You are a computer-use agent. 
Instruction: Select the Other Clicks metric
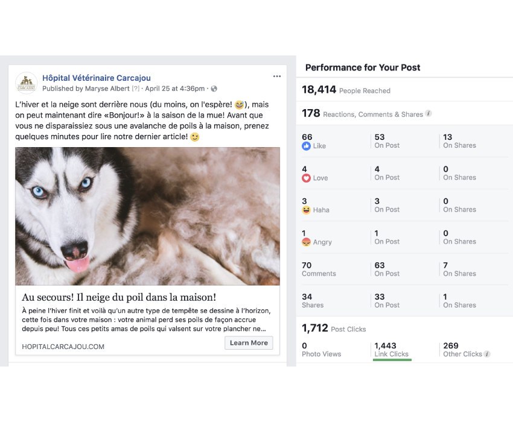tap(463, 350)
